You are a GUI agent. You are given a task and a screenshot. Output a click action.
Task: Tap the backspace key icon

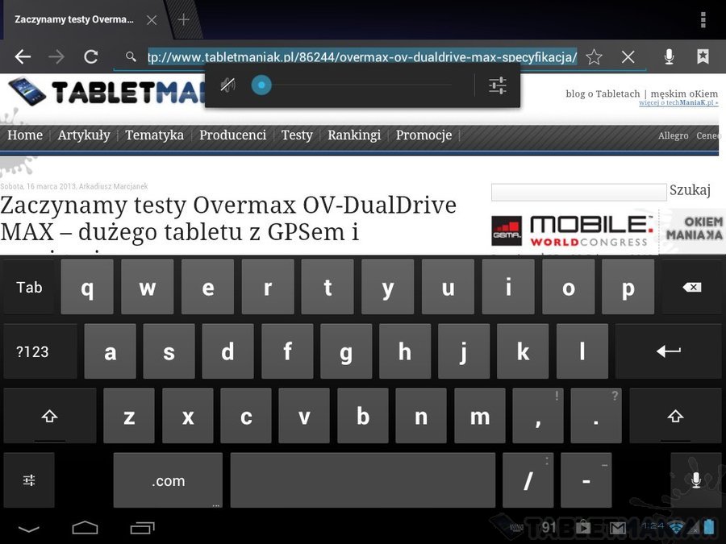692,287
